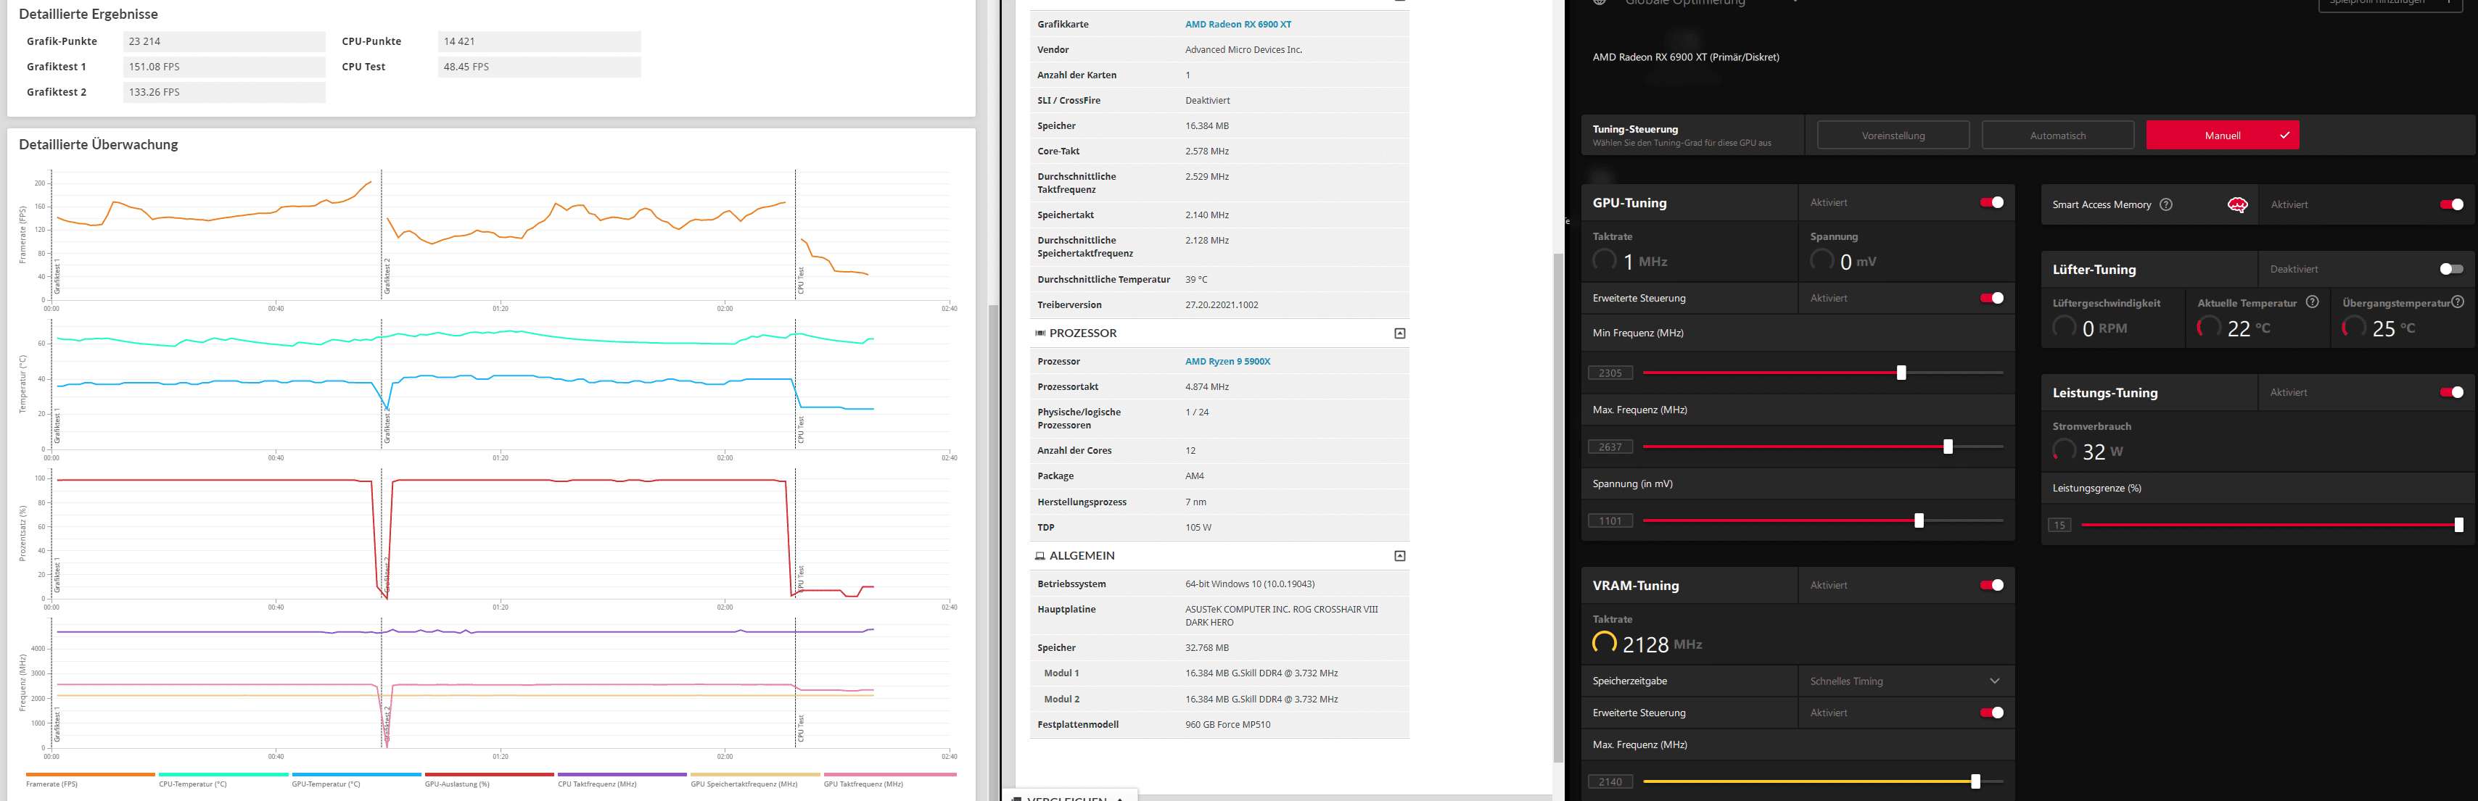Toggle Erweiterte Steuerung switch under GPU-Tuning
Viewport: 2478px width, 801px height.
click(x=1991, y=298)
